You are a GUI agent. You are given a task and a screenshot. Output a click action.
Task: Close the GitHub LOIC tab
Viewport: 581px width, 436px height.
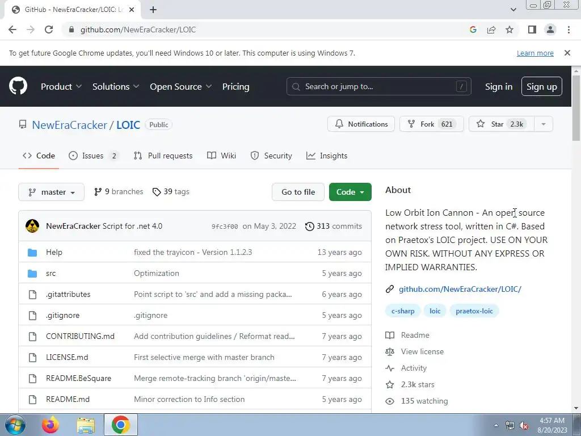(x=132, y=10)
